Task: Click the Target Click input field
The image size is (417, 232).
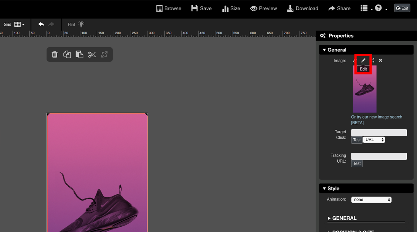Action: [379, 133]
